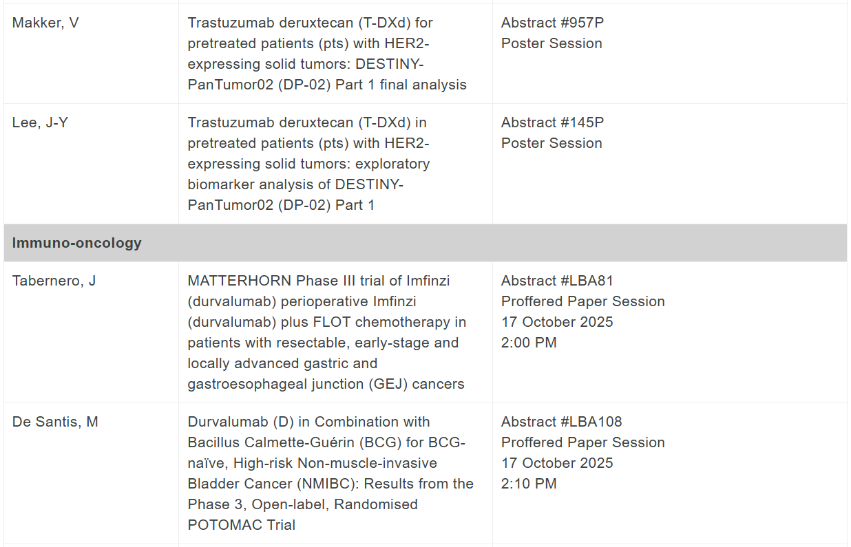
Task: Click Abstract #LBA81 text
Action: coord(557,281)
